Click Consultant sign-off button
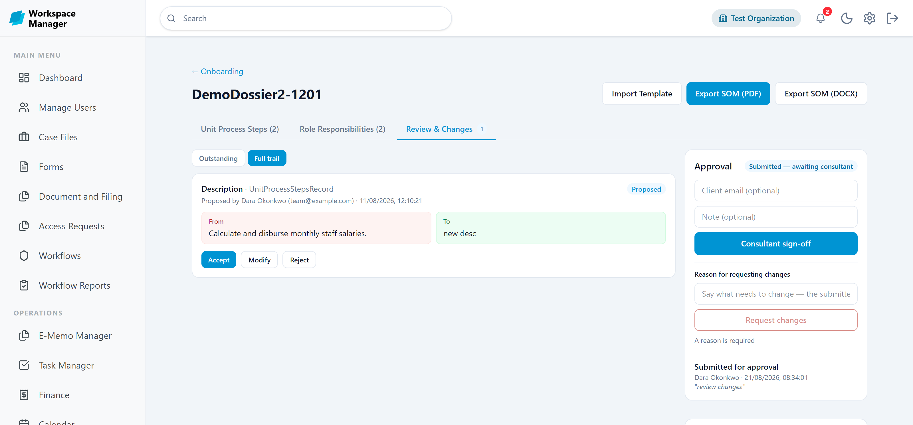913x425 pixels. 775,244
